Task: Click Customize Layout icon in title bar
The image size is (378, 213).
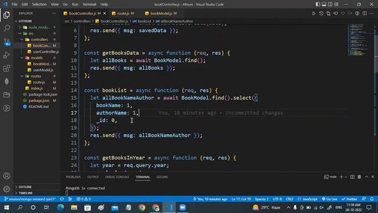Action: click(336, 4)
